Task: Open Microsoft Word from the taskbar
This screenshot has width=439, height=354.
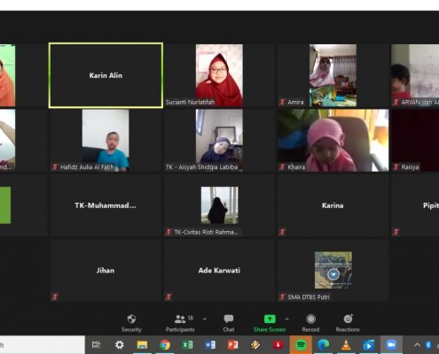Action: [x=210, y=344]
